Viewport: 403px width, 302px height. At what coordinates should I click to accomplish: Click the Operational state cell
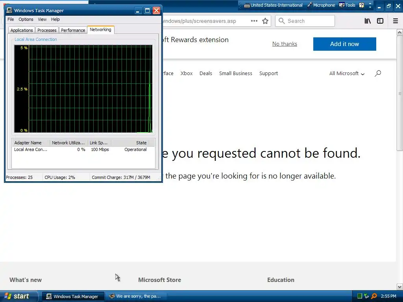[135, 149]
